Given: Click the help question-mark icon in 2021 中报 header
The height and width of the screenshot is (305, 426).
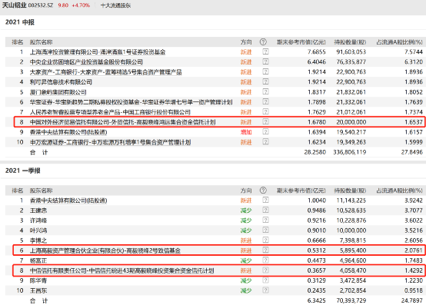Looking at the screenshot, I should coord(263,42).
